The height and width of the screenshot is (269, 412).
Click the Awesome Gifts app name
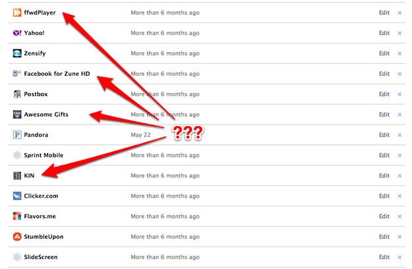pos(46,114)
